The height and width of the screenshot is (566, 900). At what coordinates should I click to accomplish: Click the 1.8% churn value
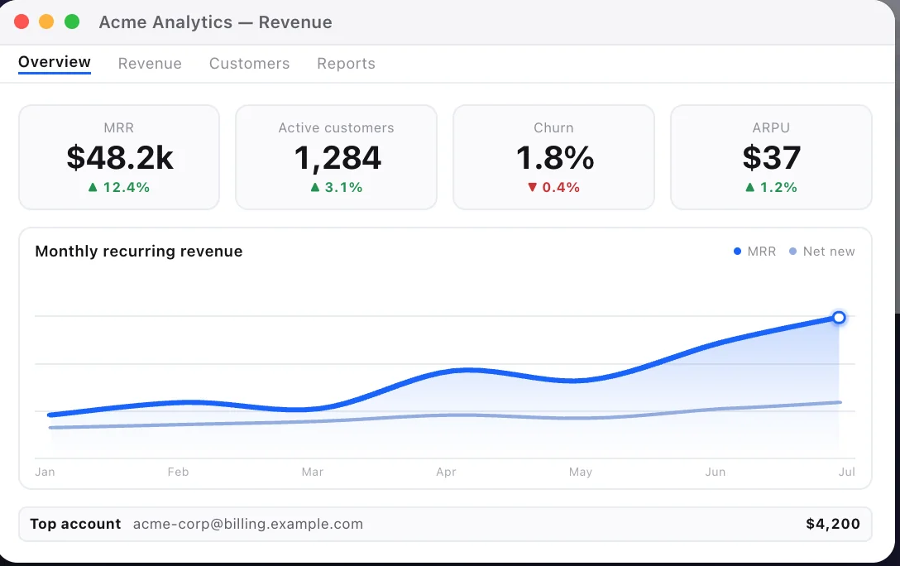555,158
